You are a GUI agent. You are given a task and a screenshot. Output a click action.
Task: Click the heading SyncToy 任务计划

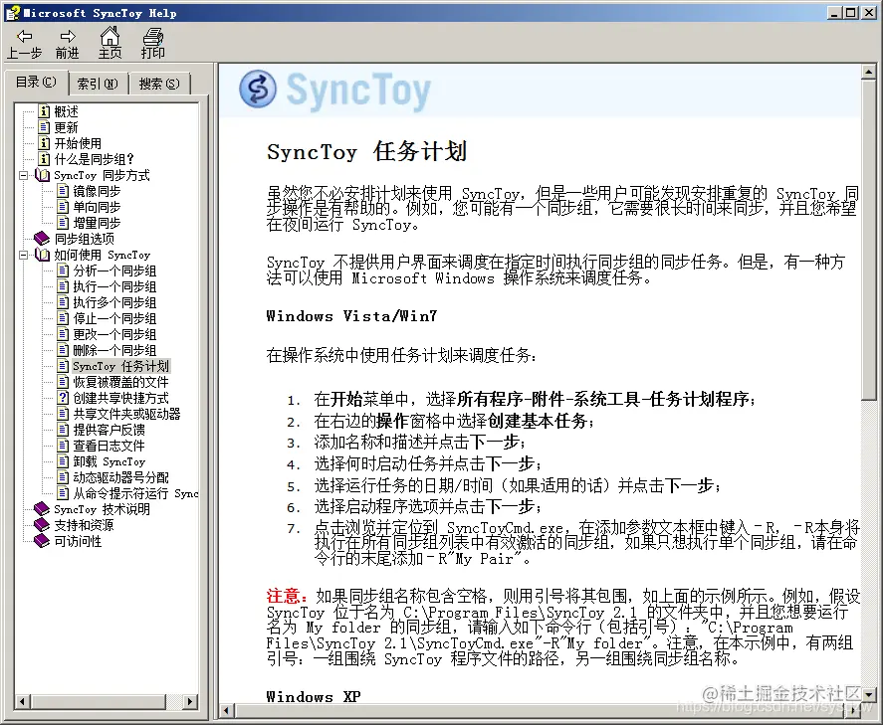pos(366,151)
